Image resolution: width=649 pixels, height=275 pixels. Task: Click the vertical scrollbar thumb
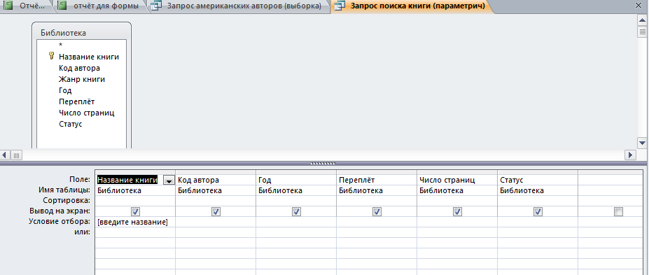(x=643, y=31)
